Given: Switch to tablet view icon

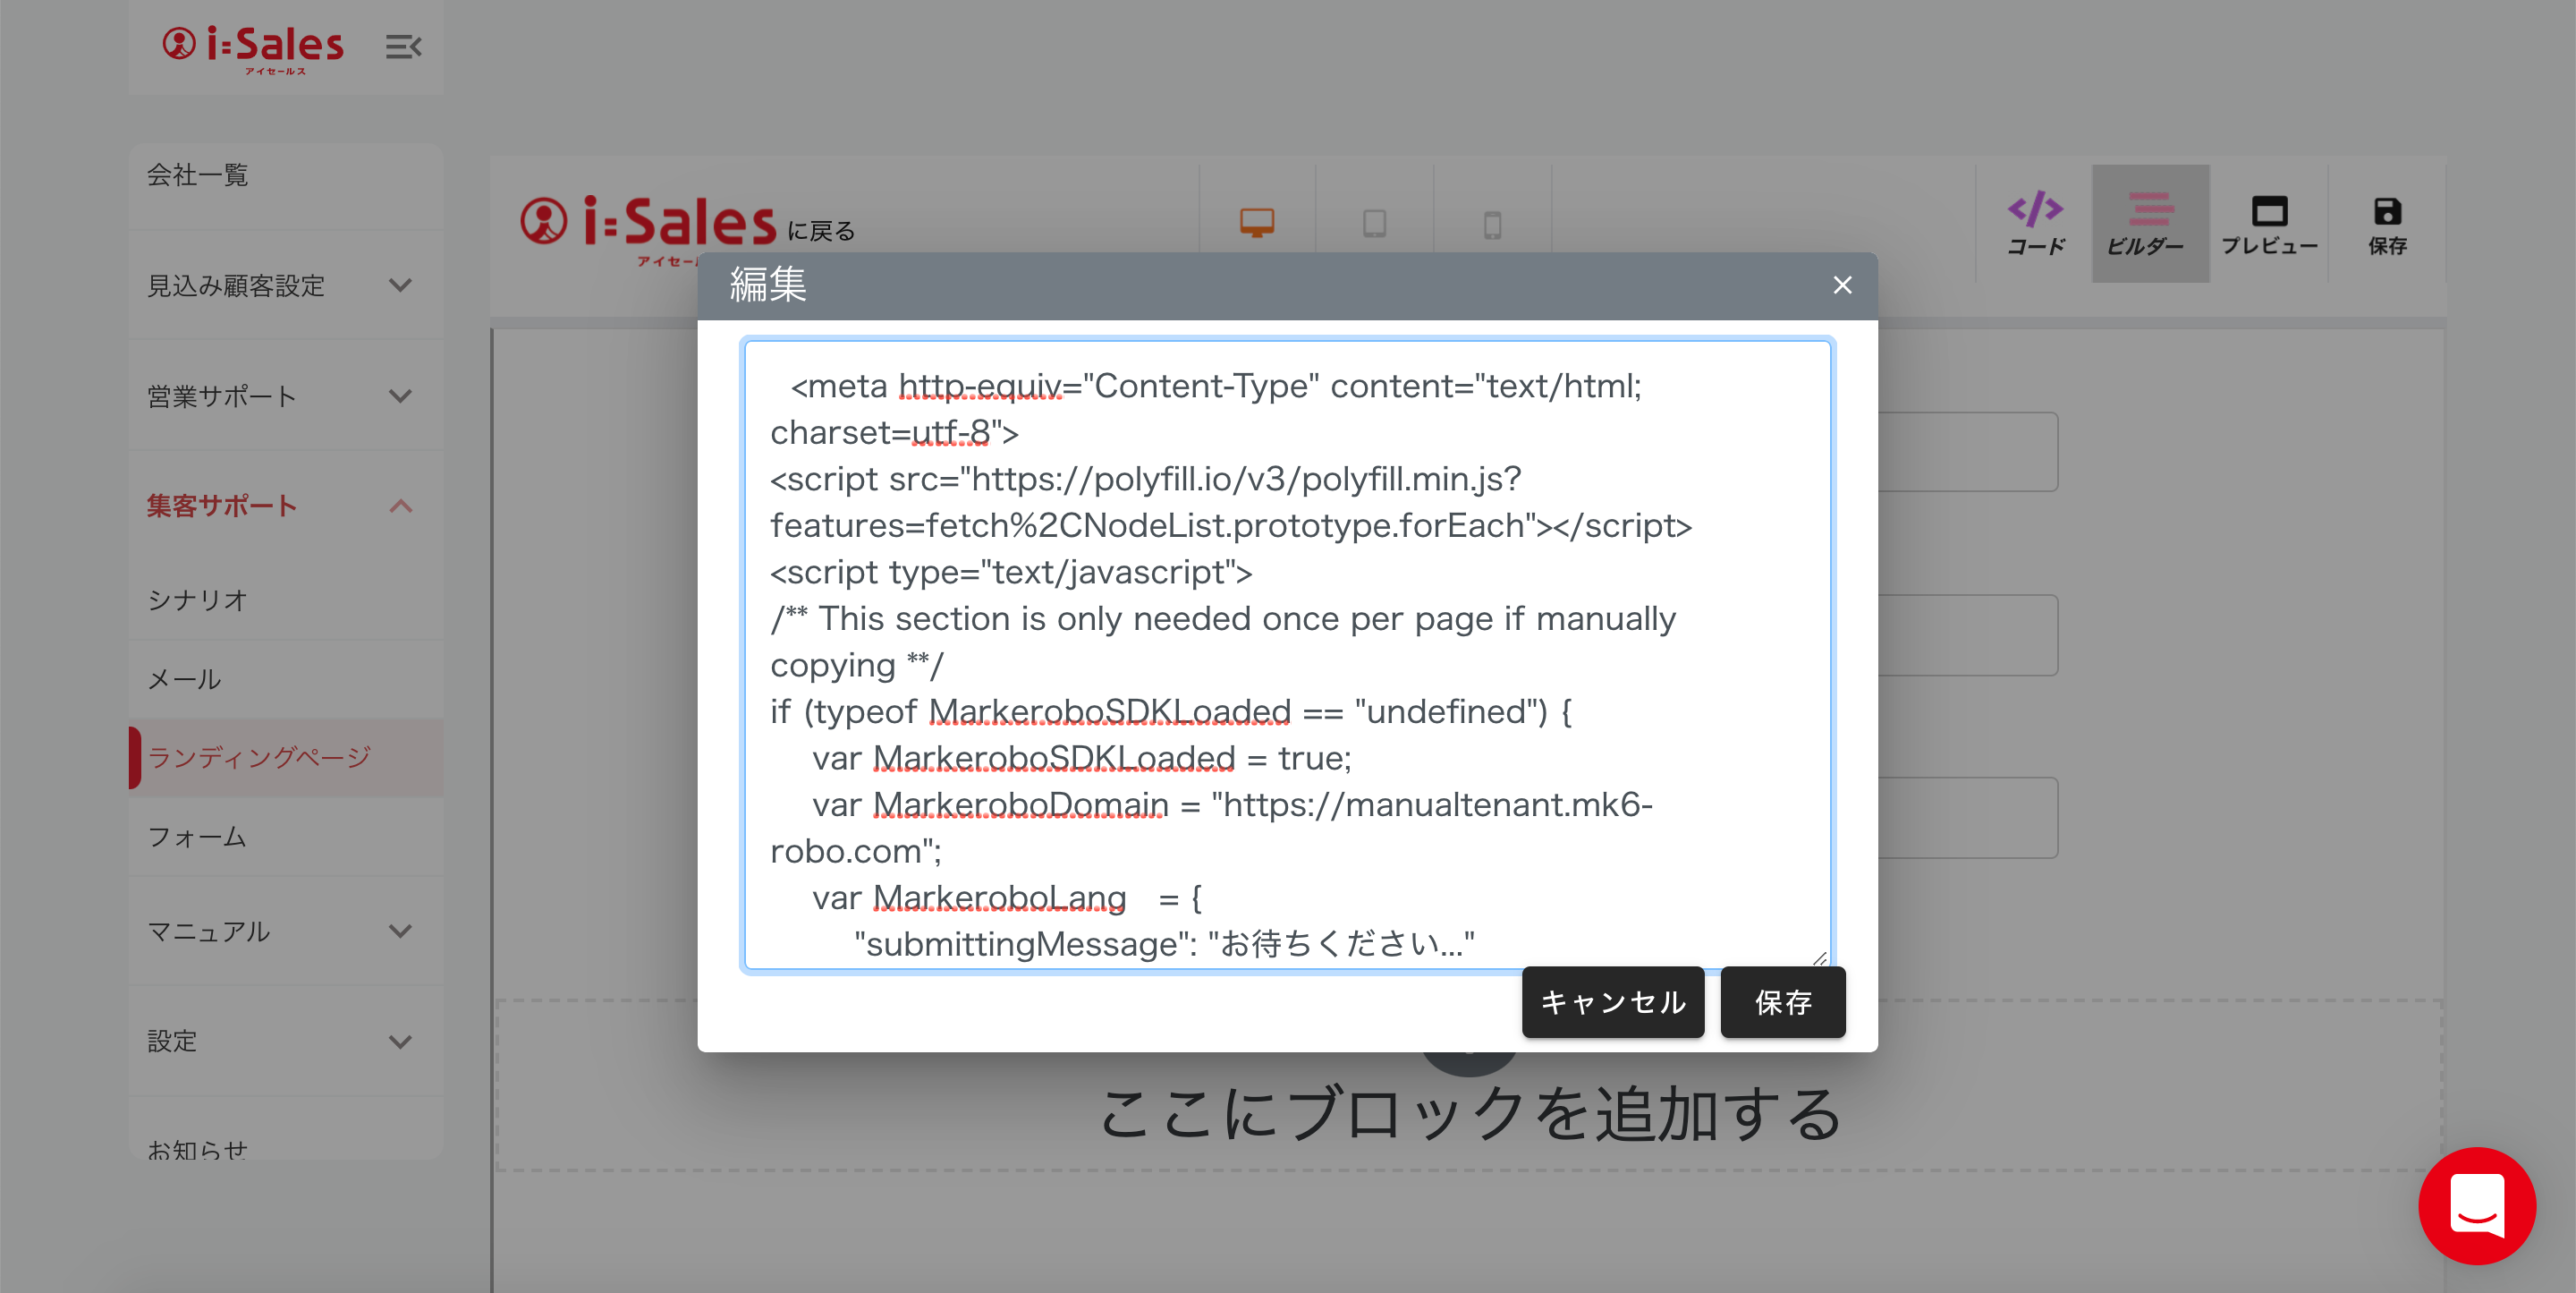Looking at the screenshot, I should click(x=1374, y=223).
